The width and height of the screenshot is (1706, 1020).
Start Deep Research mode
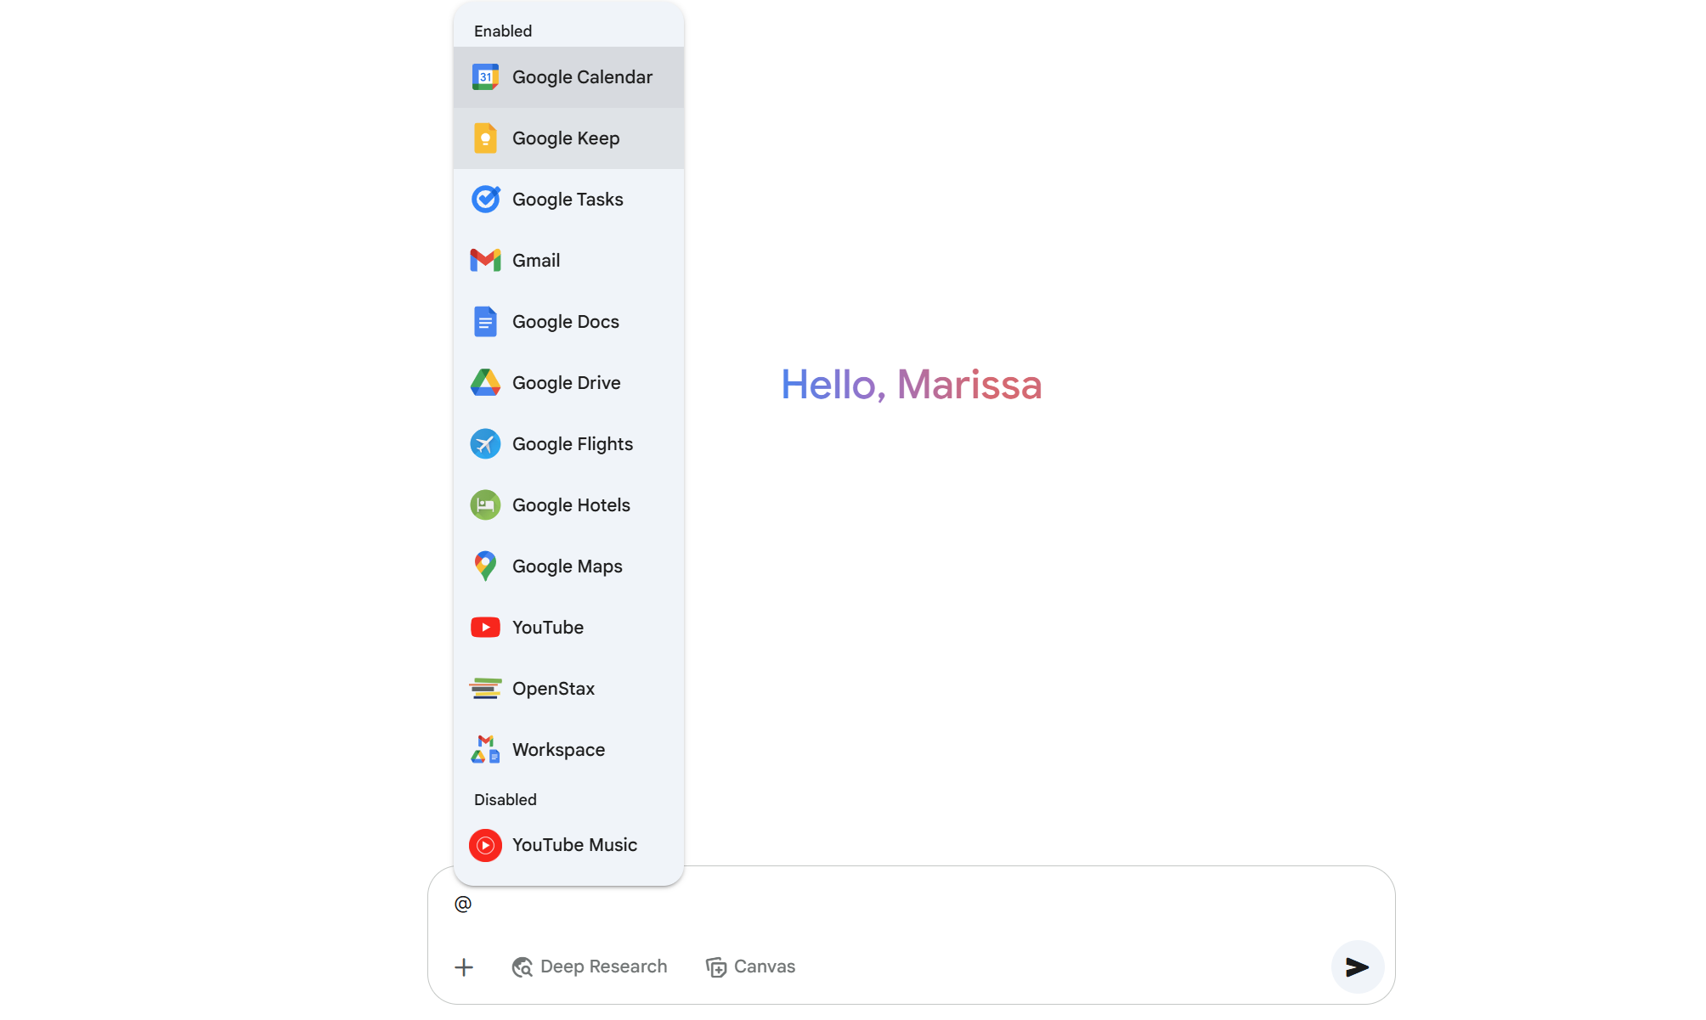[590, 966]
